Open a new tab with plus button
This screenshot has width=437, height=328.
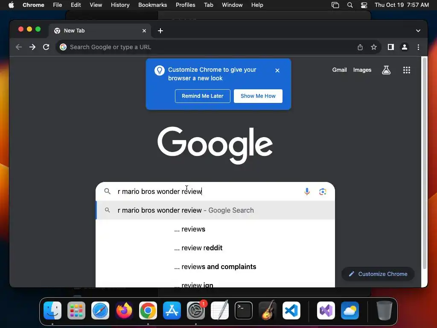[x=160, y=31]
